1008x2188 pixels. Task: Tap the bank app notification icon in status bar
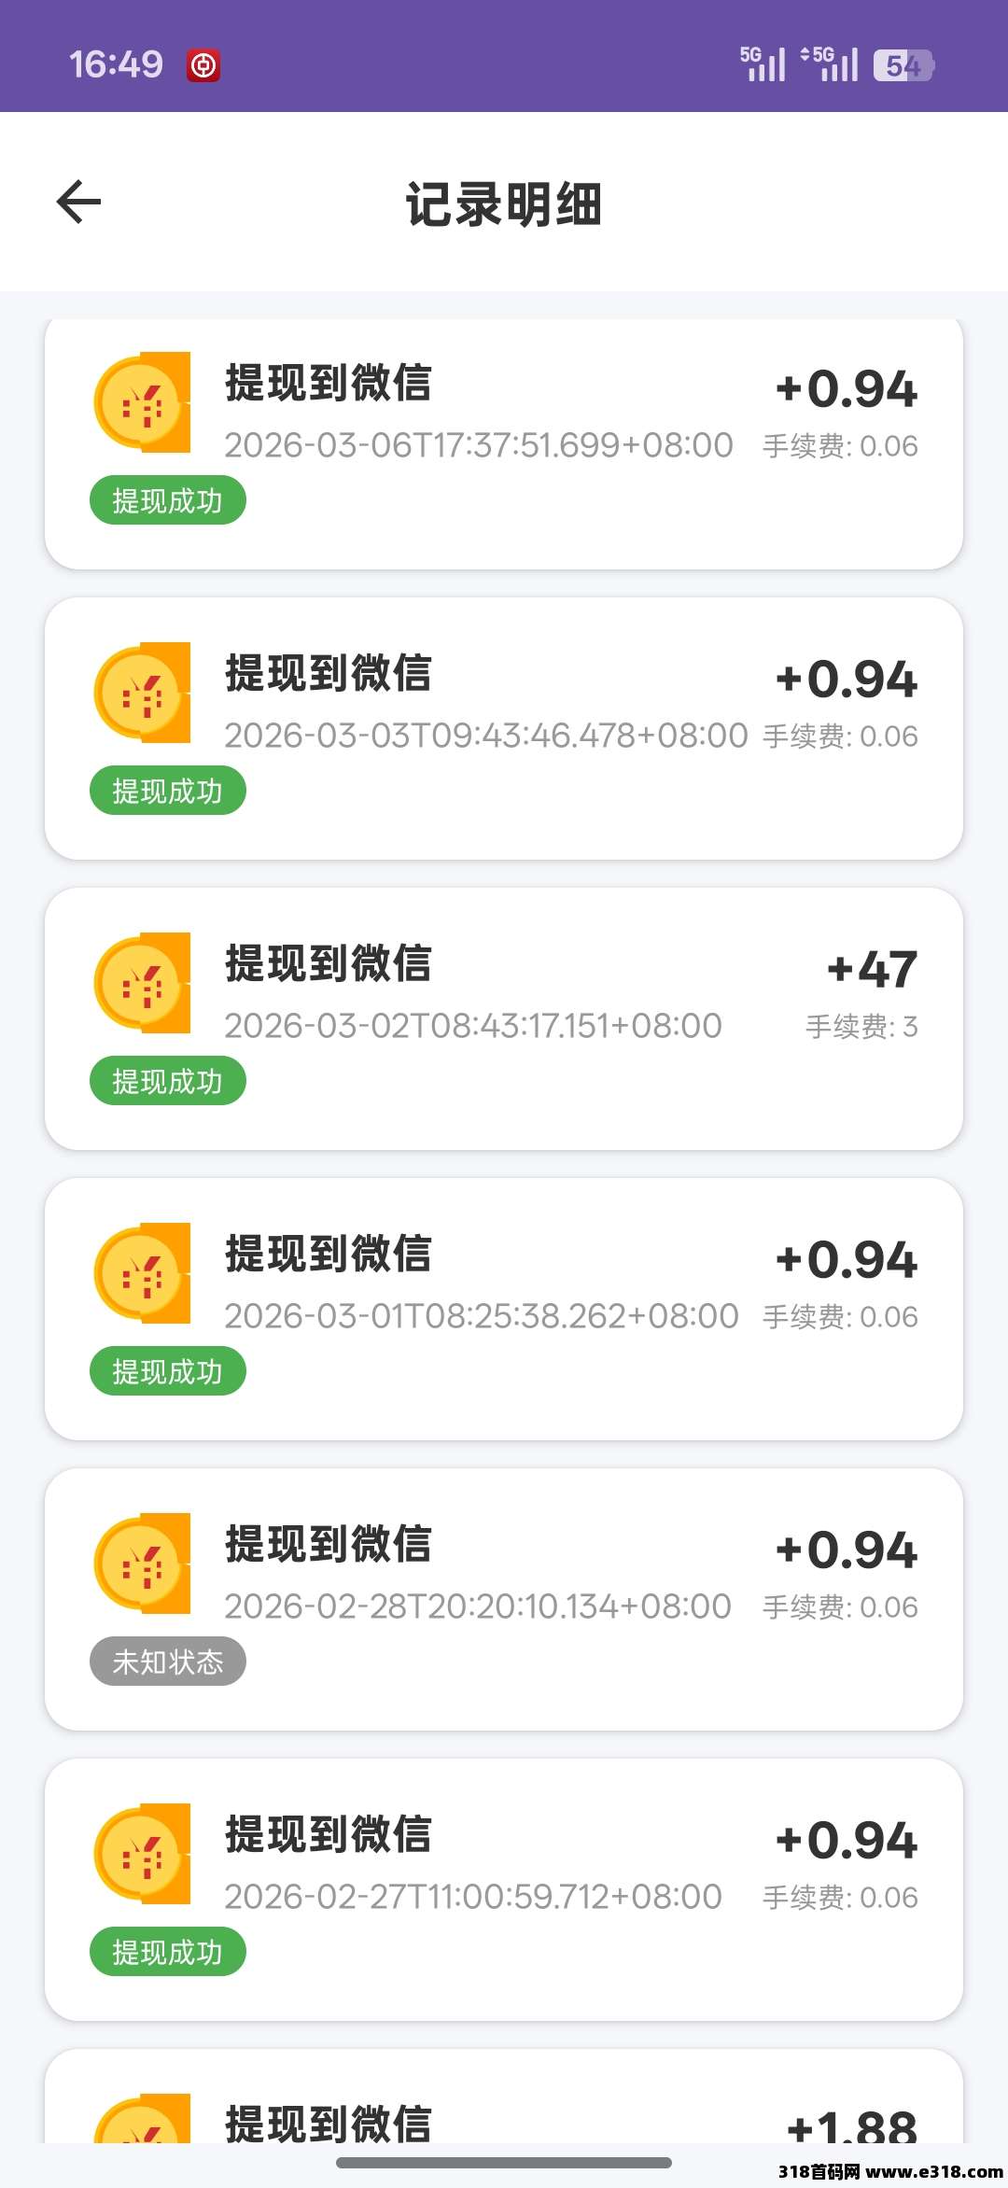point(203,65)
